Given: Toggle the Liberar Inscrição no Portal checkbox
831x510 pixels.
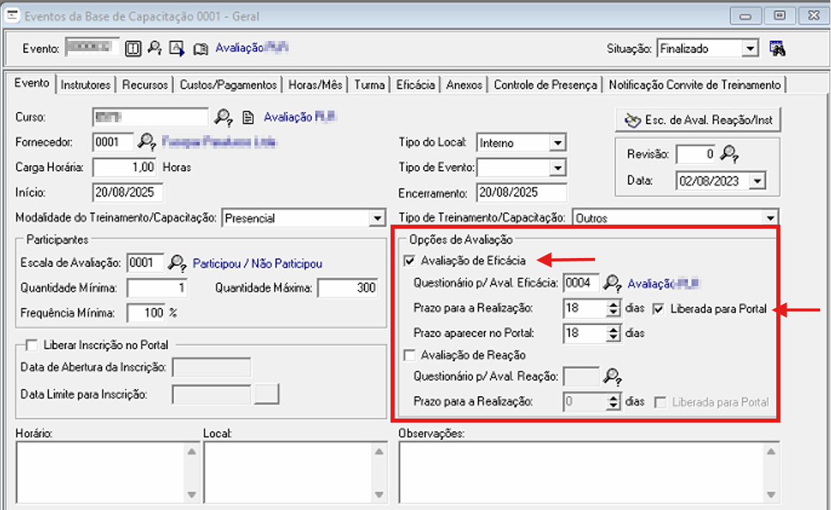Looking at the screenshot, I should [31, 345].
